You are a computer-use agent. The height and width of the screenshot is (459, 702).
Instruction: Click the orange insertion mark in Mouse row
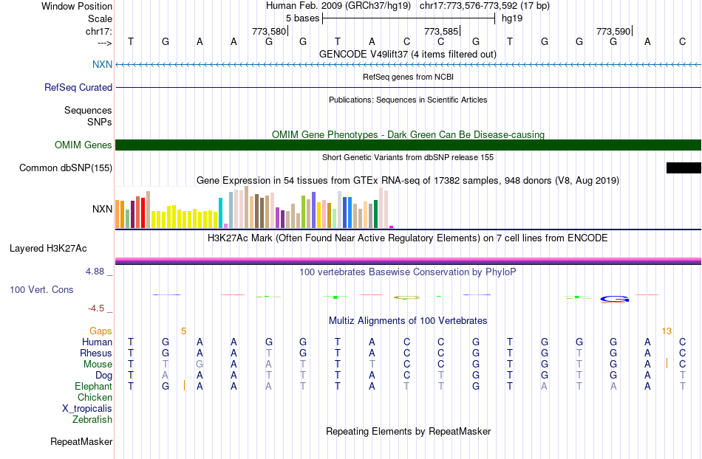667,363
